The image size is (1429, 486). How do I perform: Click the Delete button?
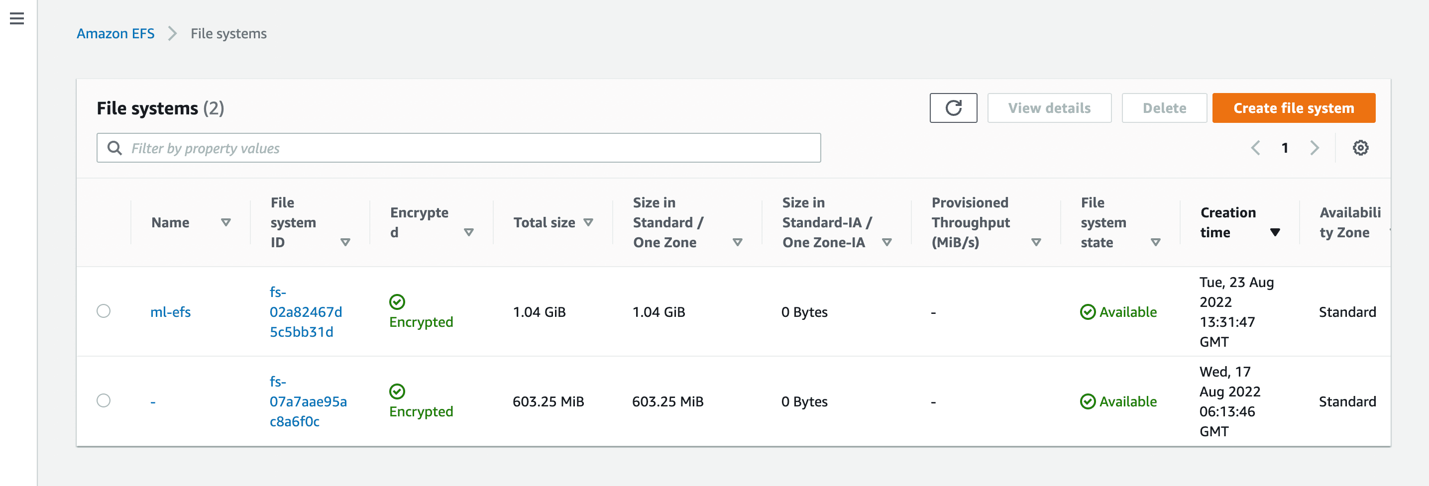1164,107
